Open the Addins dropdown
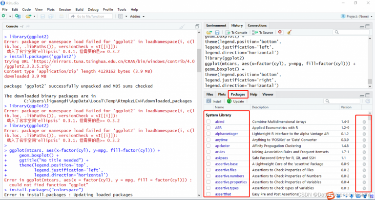 (137, 16)
